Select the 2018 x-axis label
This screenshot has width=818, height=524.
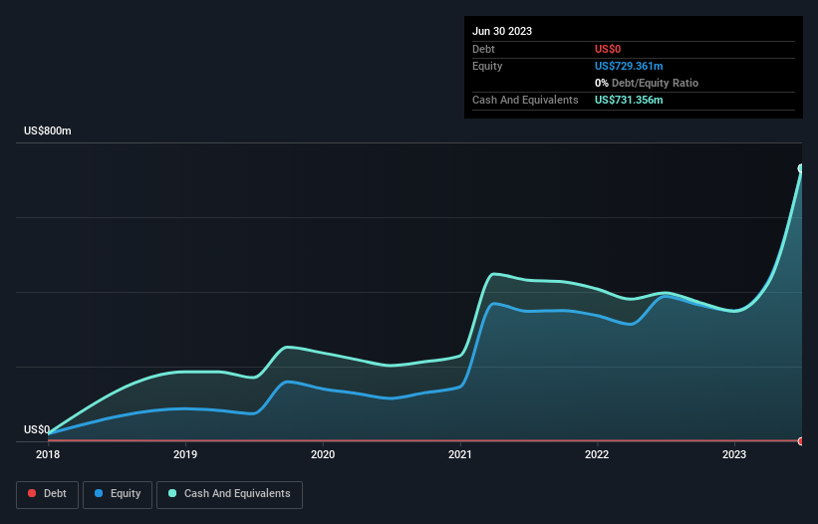click(48, 454)
